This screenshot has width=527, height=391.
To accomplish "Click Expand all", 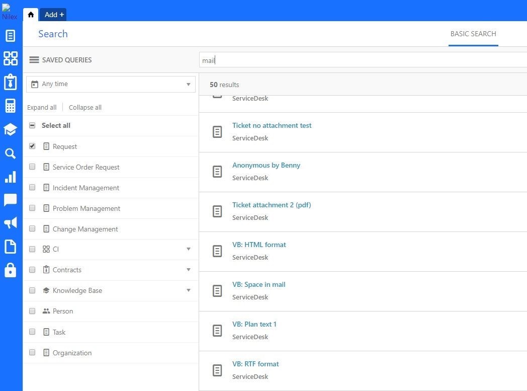I will (42, 107).
